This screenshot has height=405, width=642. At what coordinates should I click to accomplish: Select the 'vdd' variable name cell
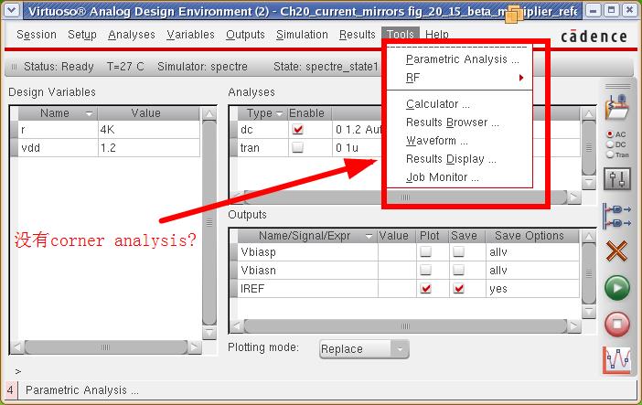coord(58,148)
